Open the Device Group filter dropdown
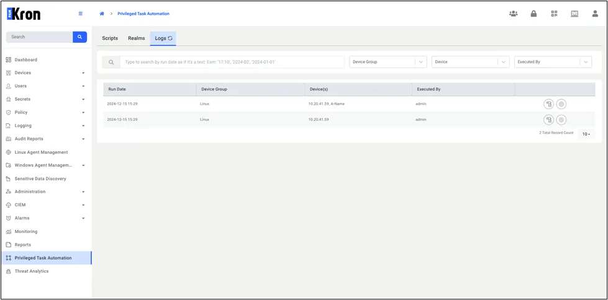 [x=388, y=62]
